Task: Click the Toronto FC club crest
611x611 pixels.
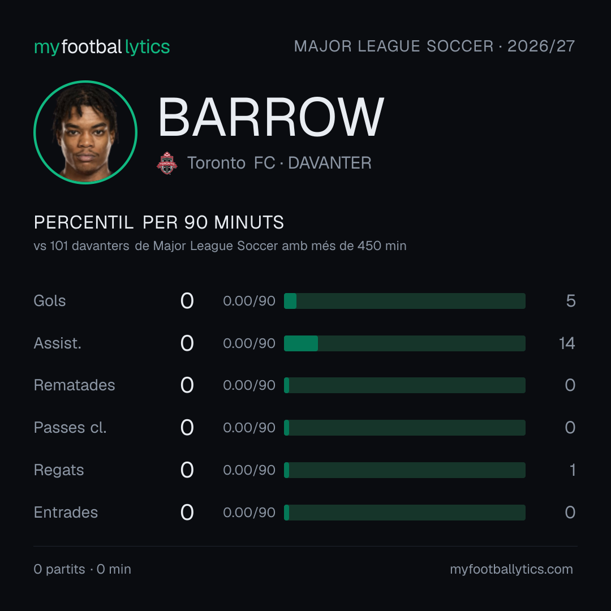Action: pos(167,163)
